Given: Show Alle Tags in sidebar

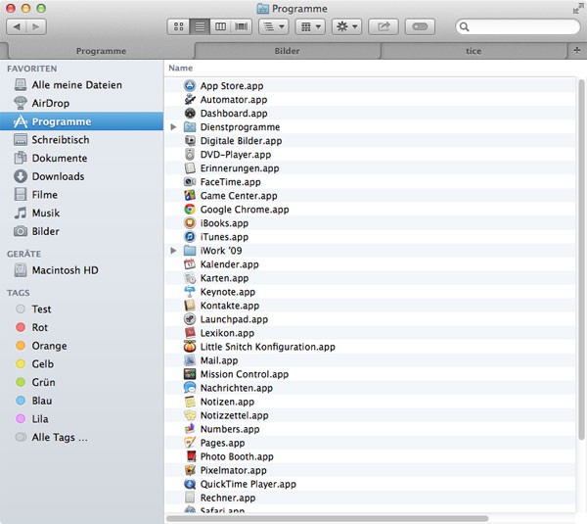Looking at the screenshot, I should coord(81,438).
